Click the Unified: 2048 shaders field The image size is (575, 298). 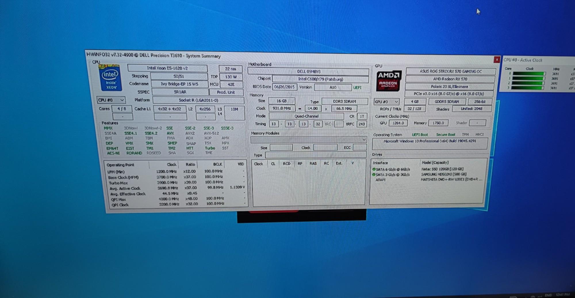(471, 109)
